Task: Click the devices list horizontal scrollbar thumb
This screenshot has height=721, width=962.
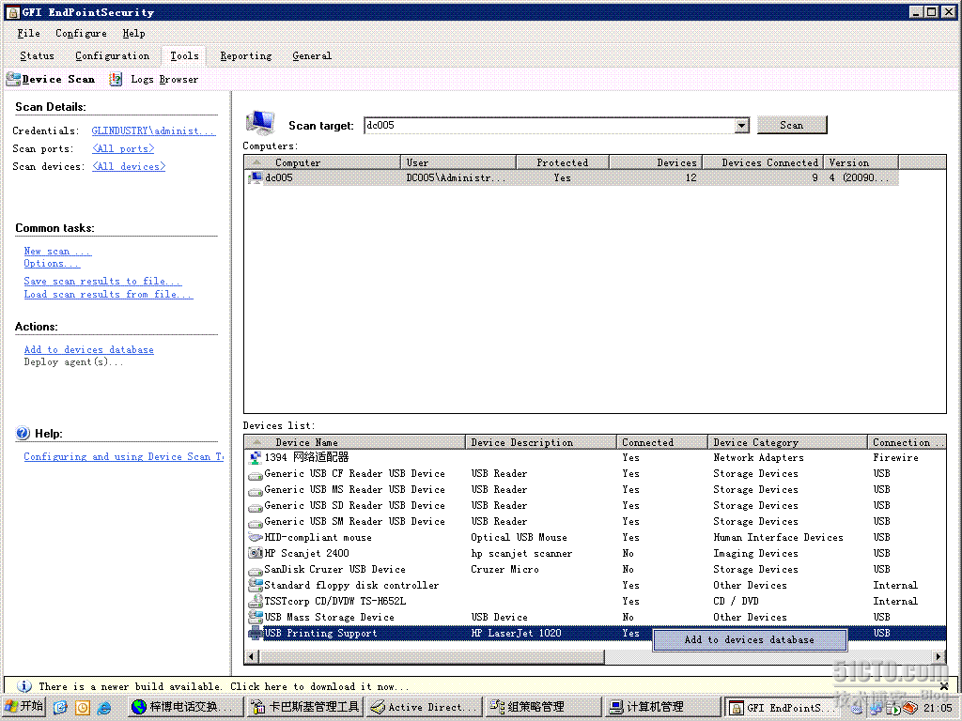Action: point(432,656)
